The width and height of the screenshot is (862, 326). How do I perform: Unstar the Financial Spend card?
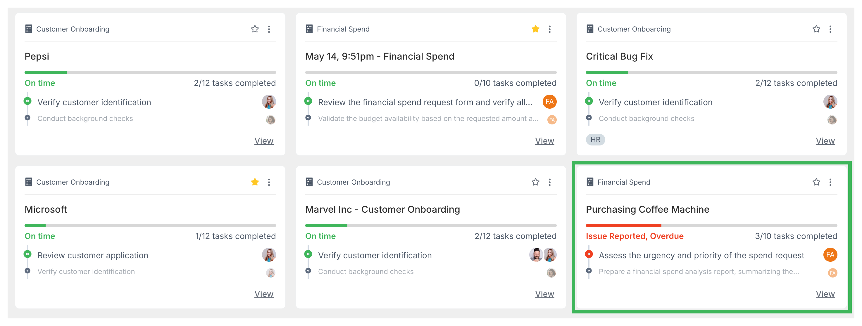pyautogui.click(x=535, y=29)
